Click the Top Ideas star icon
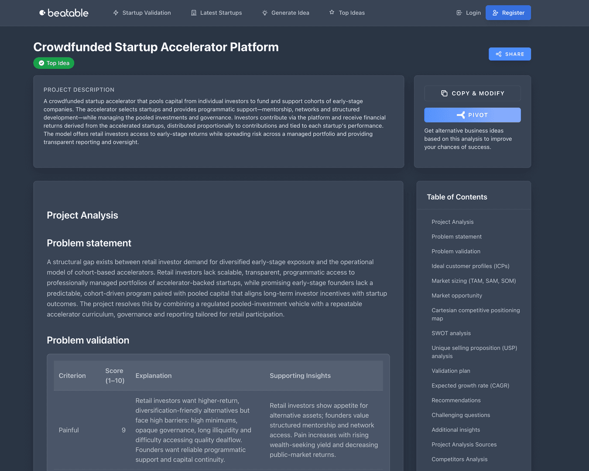Image resolution: width=589 pixels, height=471 pixels. click(x=332, y=13)
